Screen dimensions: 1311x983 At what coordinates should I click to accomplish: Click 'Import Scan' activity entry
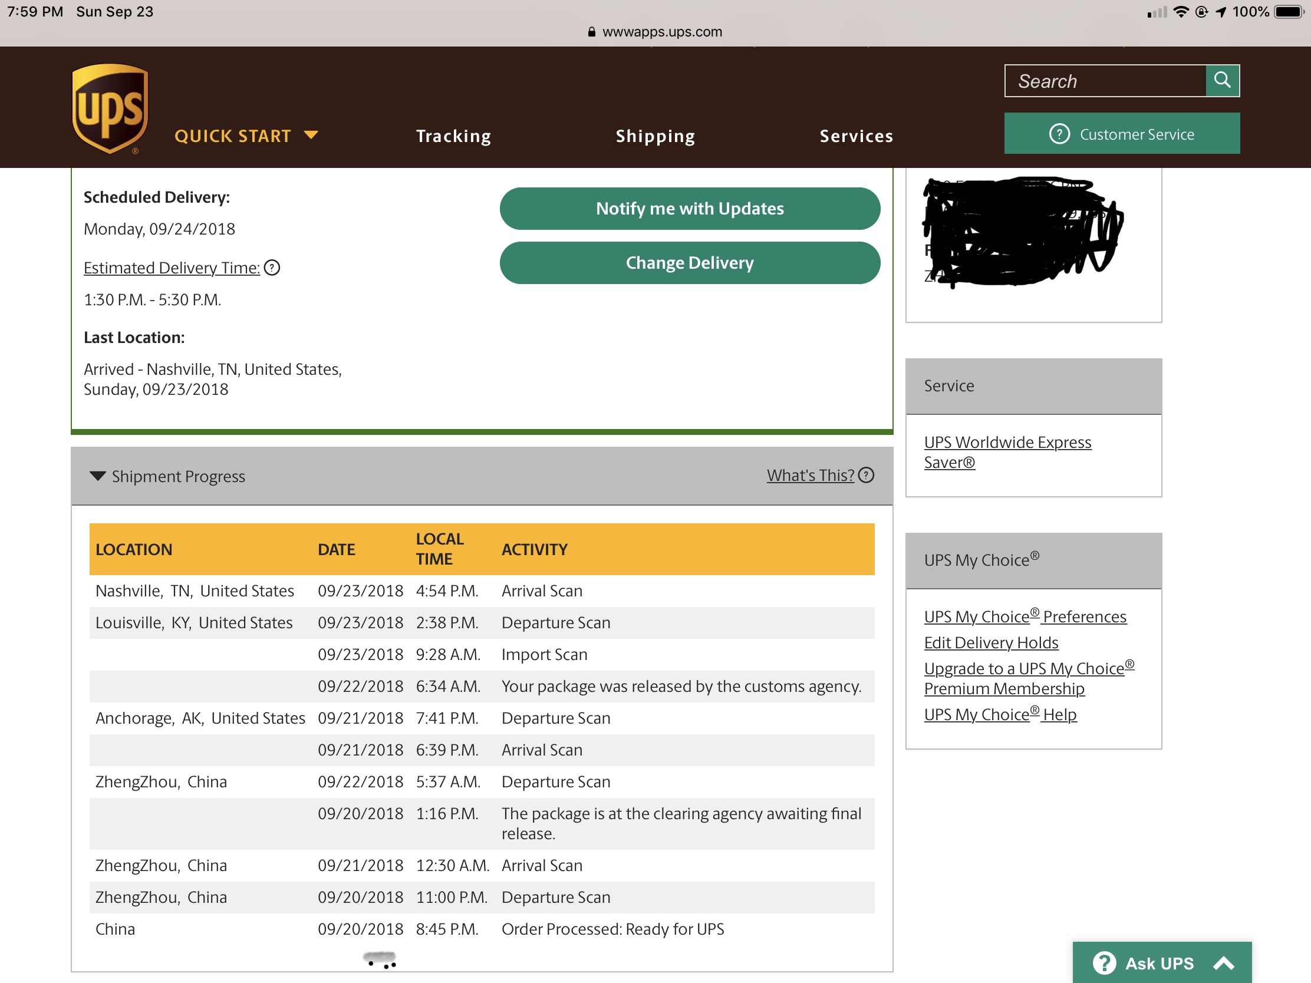pos(544,655)
